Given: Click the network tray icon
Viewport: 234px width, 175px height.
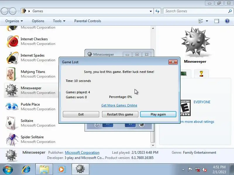Looking at the screenshot, I should [197, 169].
